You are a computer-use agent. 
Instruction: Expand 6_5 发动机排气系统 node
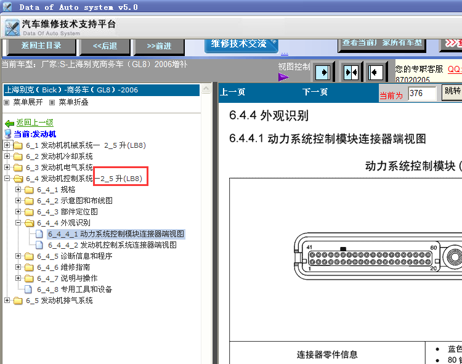(x=7, y=300)
